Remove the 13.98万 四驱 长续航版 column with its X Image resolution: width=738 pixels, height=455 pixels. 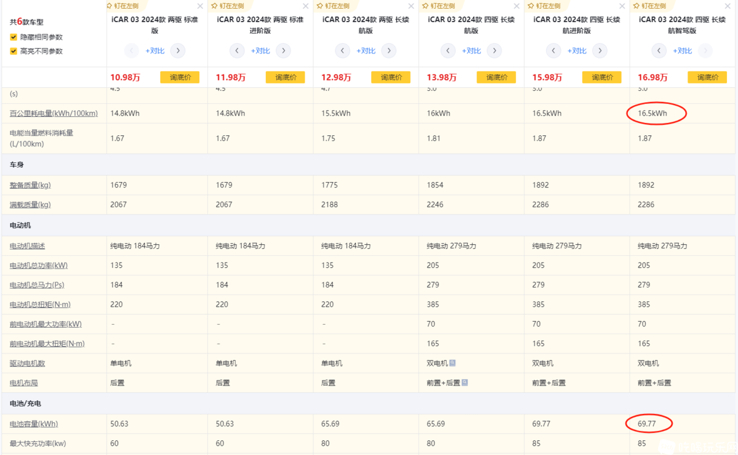(x=516, y=6)
